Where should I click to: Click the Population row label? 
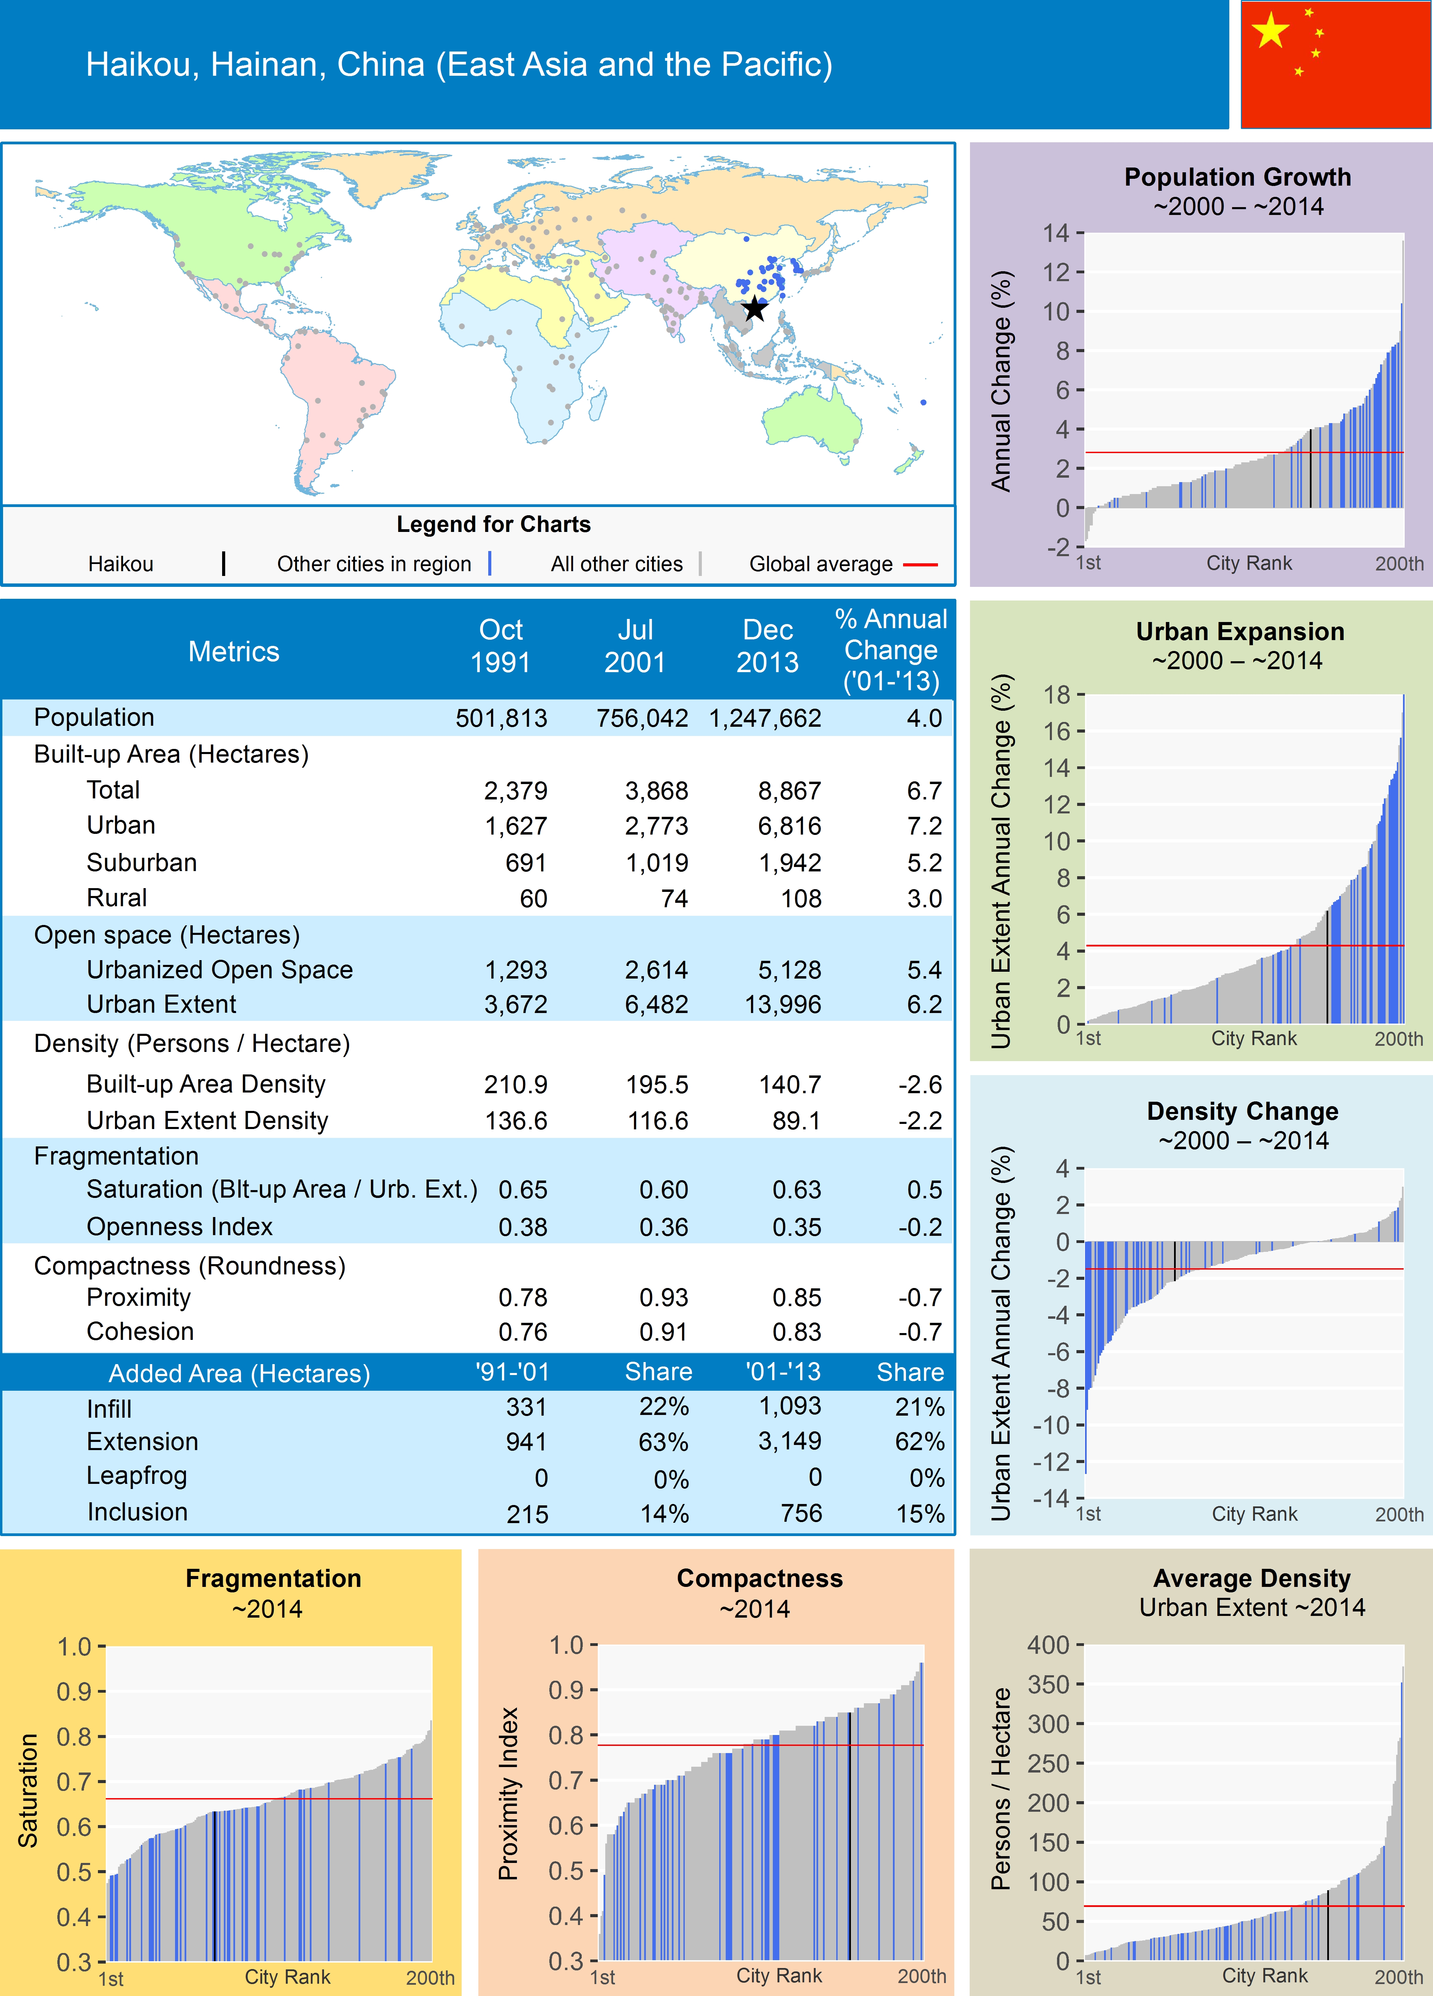pos(94,717)
